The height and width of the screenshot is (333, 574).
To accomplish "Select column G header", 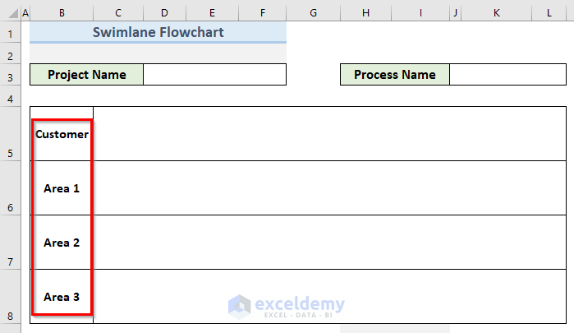I will coord(314,13).
